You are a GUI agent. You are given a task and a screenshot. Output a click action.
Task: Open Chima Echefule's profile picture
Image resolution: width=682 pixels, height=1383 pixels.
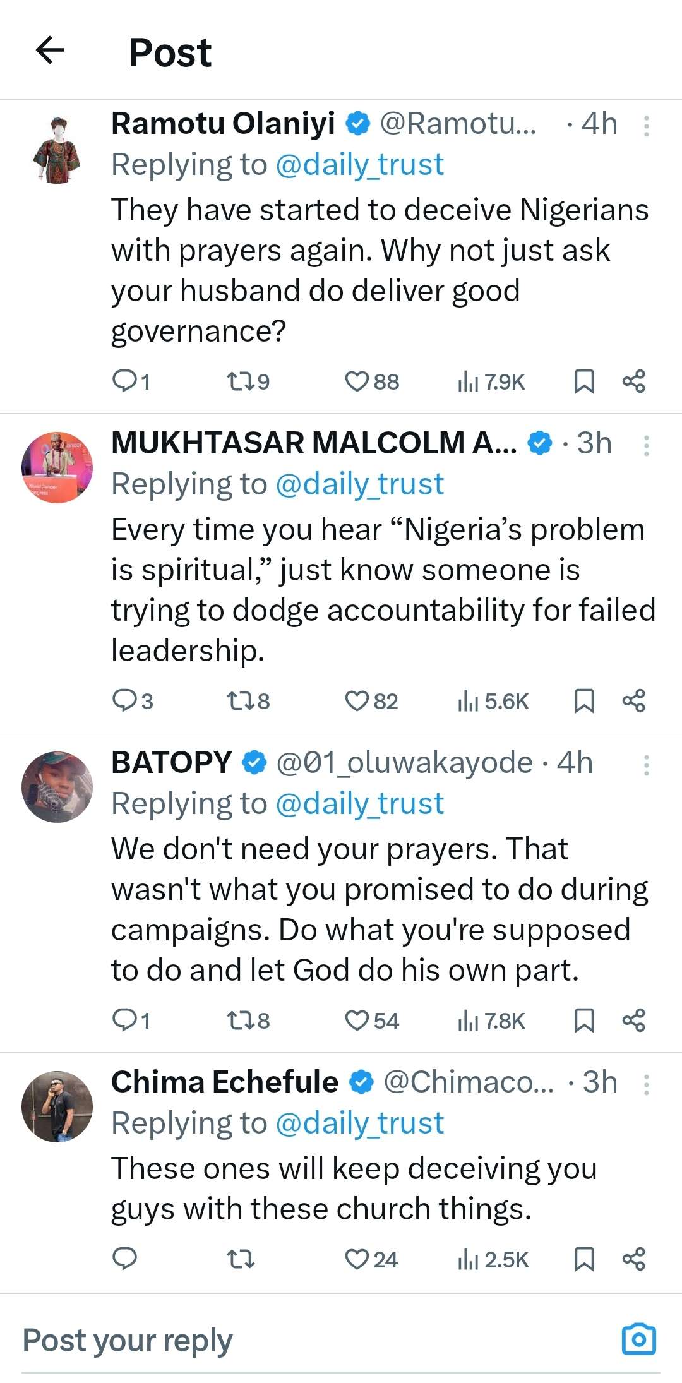point(57,1106)
